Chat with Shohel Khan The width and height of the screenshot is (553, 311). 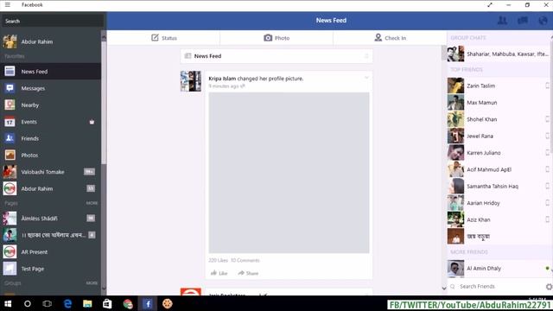(499, 119)
